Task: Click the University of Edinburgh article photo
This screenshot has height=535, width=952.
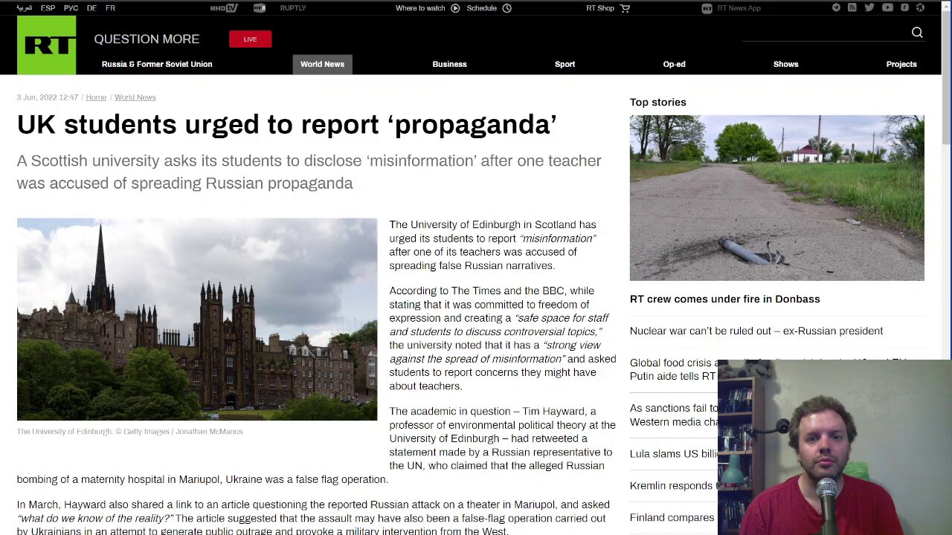Action: tap(197, 320)
